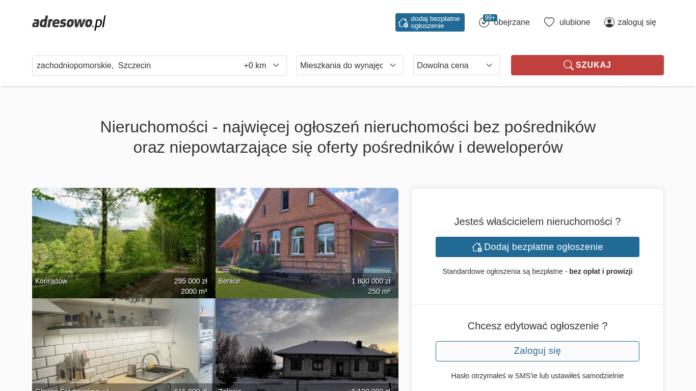
Task: Open the Benice brick house listing
Action: pyautogui.click(x=307, y=234)
